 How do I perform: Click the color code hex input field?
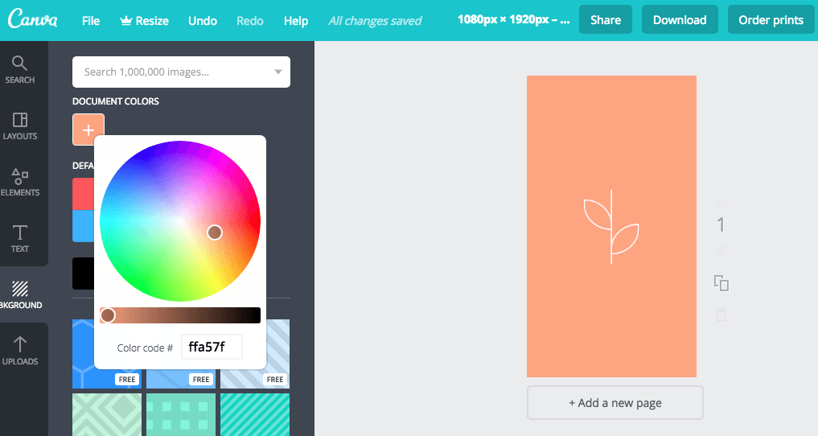click(x=212, y=348)
